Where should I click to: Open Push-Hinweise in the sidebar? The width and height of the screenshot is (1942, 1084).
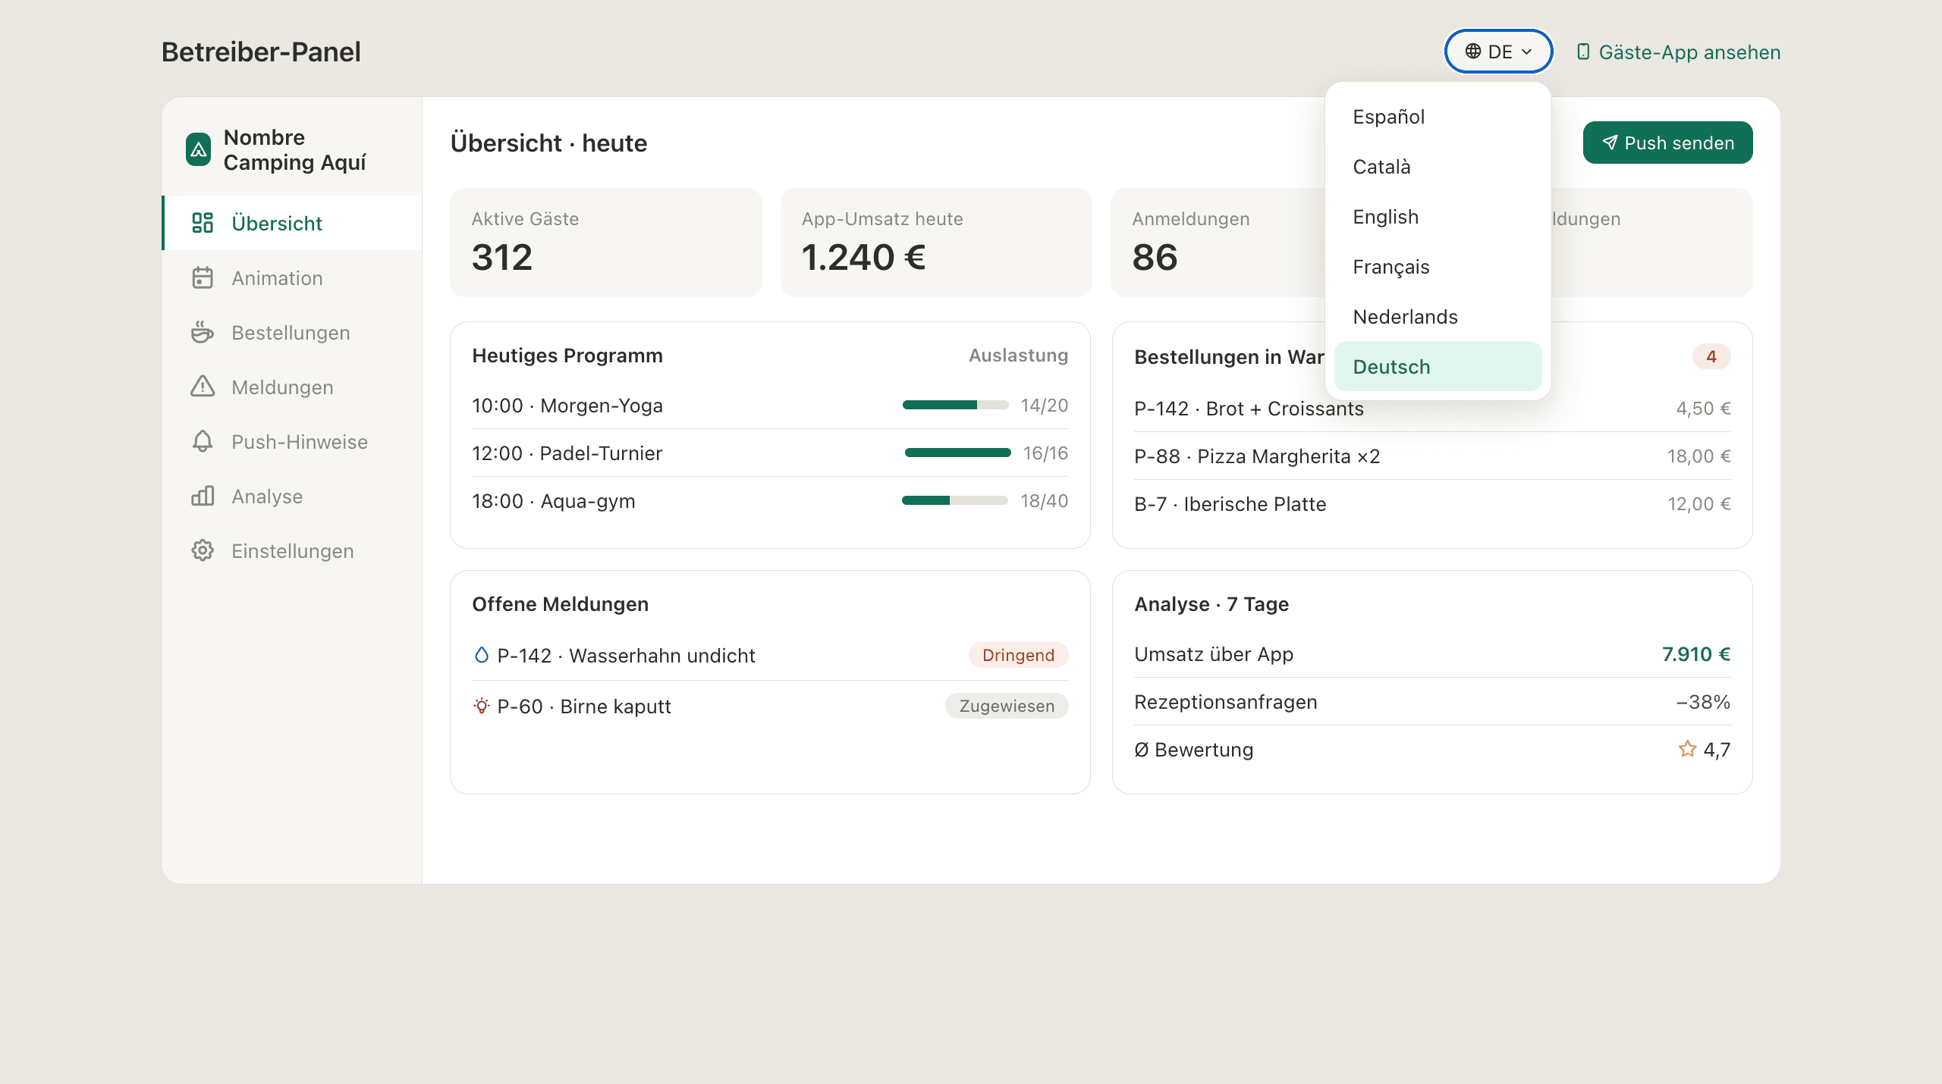(292, 441)
